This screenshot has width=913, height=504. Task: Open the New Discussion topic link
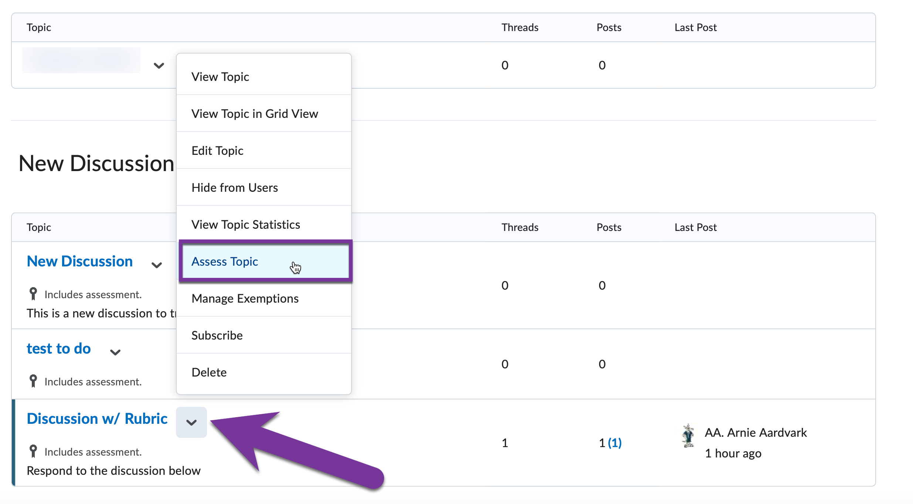click(x=80, y=261)
